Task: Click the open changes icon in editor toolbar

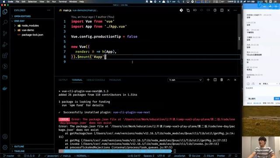Action: click(x=188, y=11)
